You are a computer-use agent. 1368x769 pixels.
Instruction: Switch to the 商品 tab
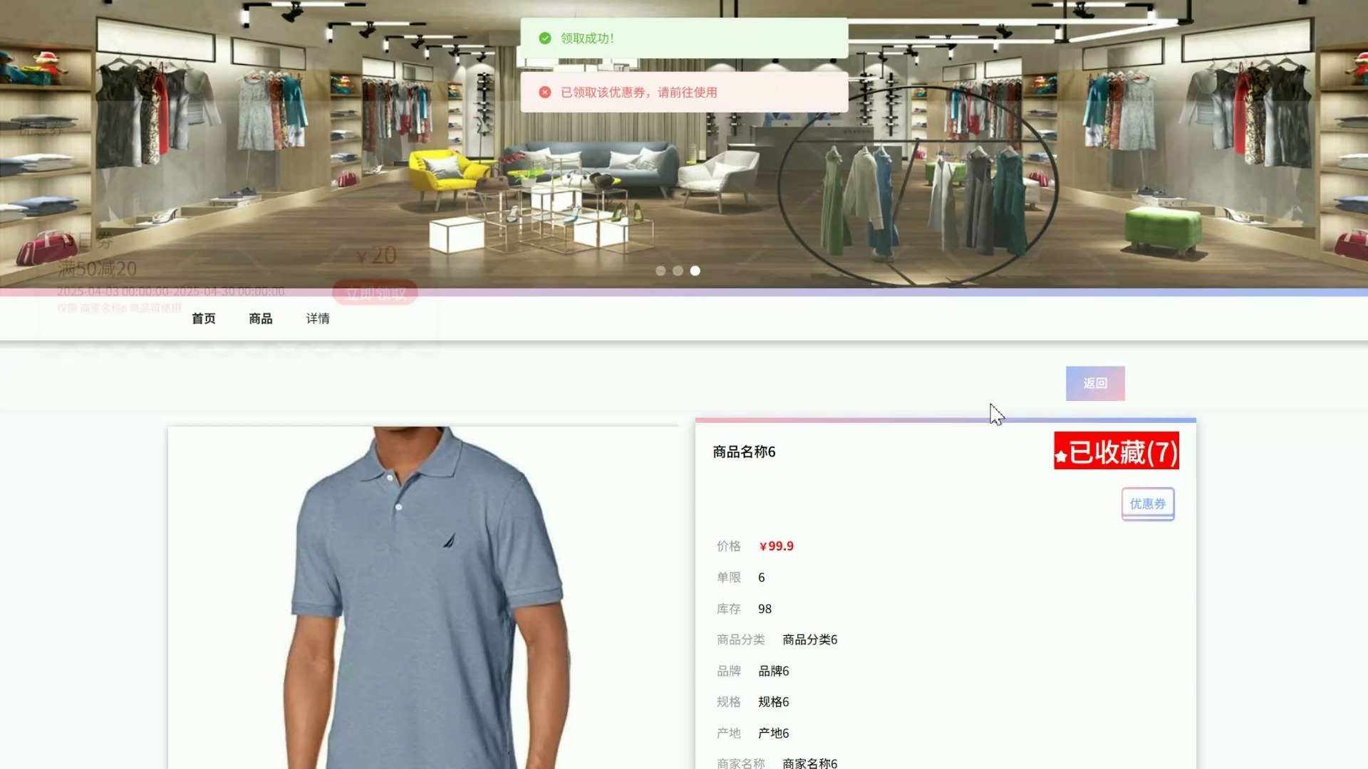click(x=259, y=318)
